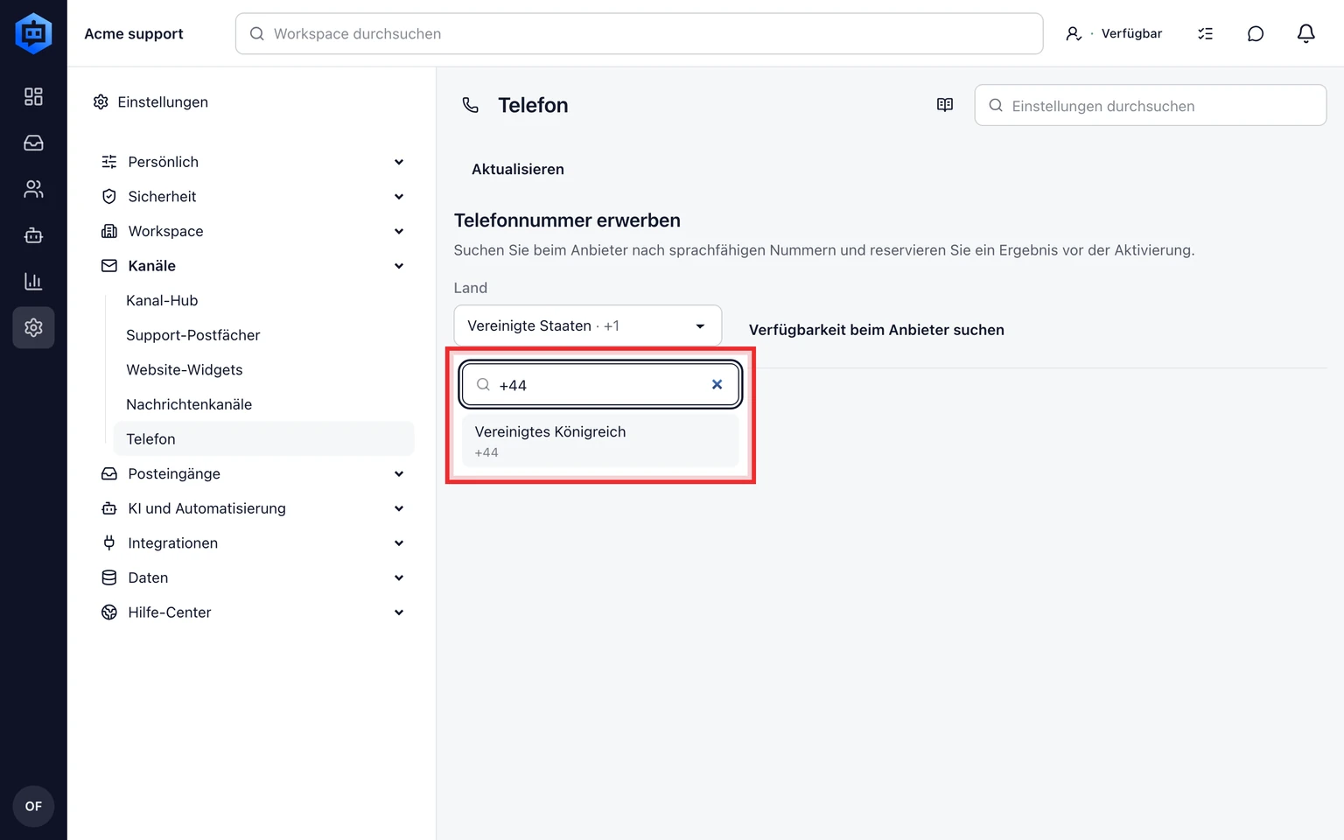This screenshot has height=840, width=1344.
Task: Select Vereinigtes Königreich +44 option
Action: tap(600, 441)
